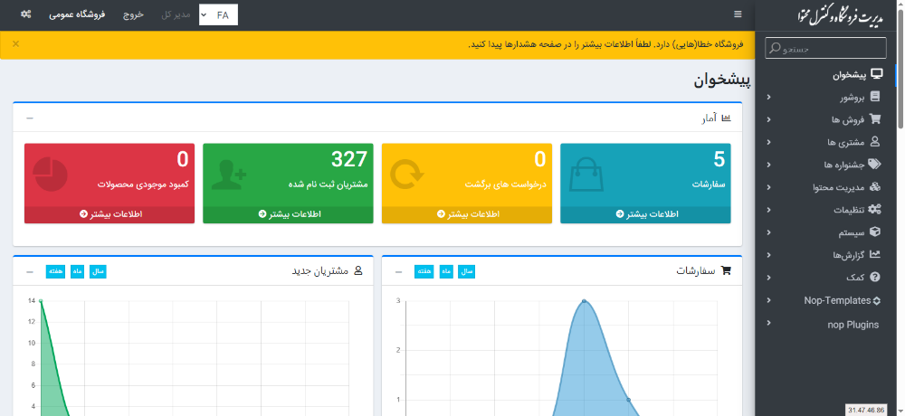Viewport: 905px width, 416px height.
Task: Click the user icon beside مشتری ها
Action: pyautogui.click(x=874, y=142)
